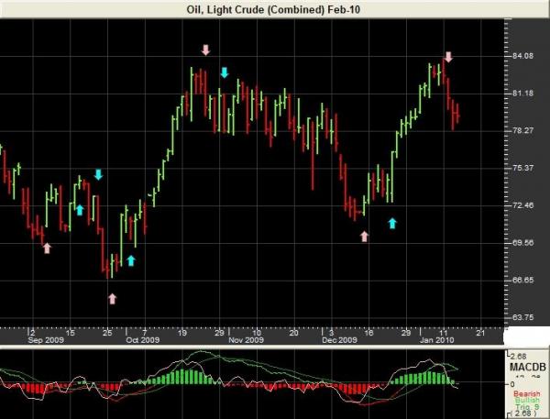Click the green Bullish legend label

[527, 401]
